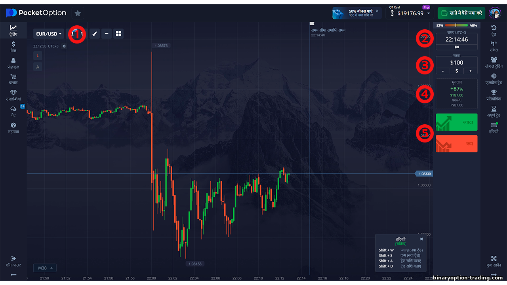
Task: Click the $100 trade amount field
Action: point(456,63)
